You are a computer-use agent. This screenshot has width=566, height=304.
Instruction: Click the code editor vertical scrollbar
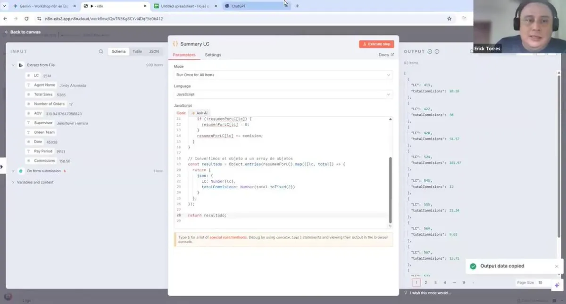click(x=390, y=190)
